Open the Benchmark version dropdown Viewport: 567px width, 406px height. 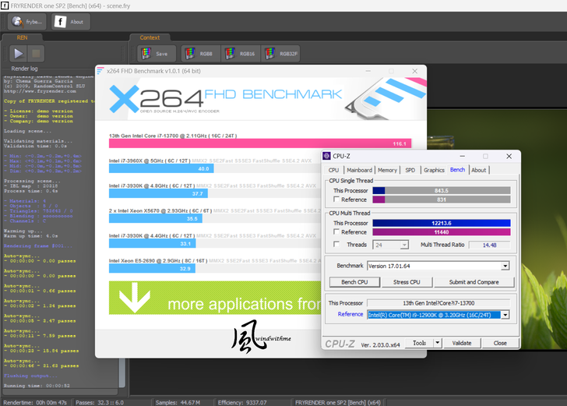click(505, 266)
